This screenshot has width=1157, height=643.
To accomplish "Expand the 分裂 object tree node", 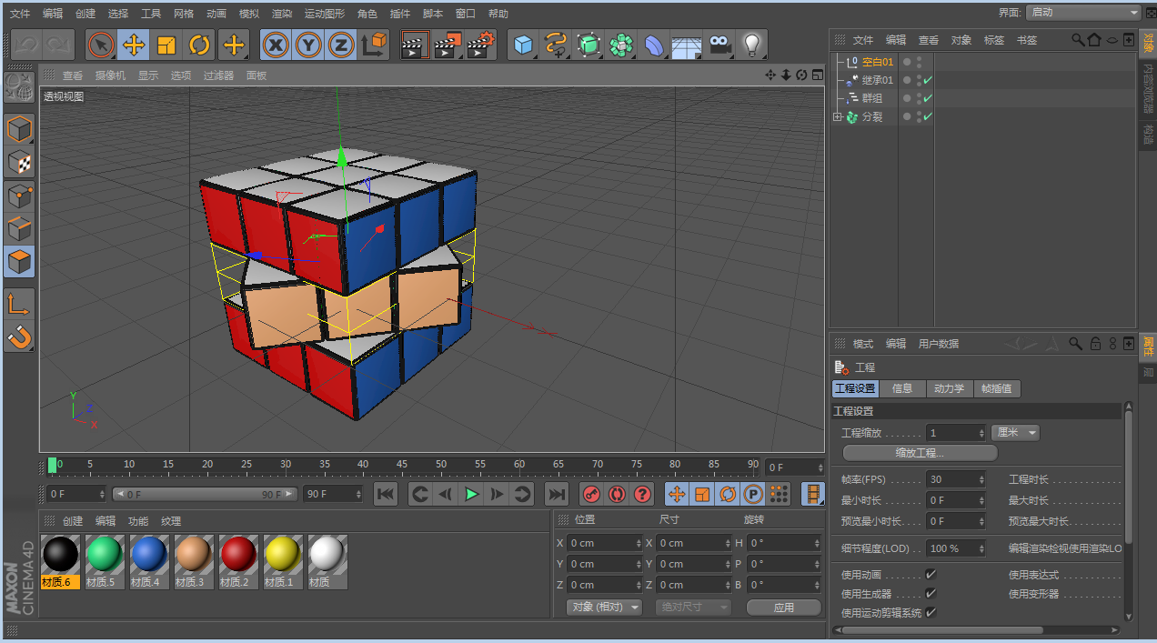I will click(x=838, y=117).
